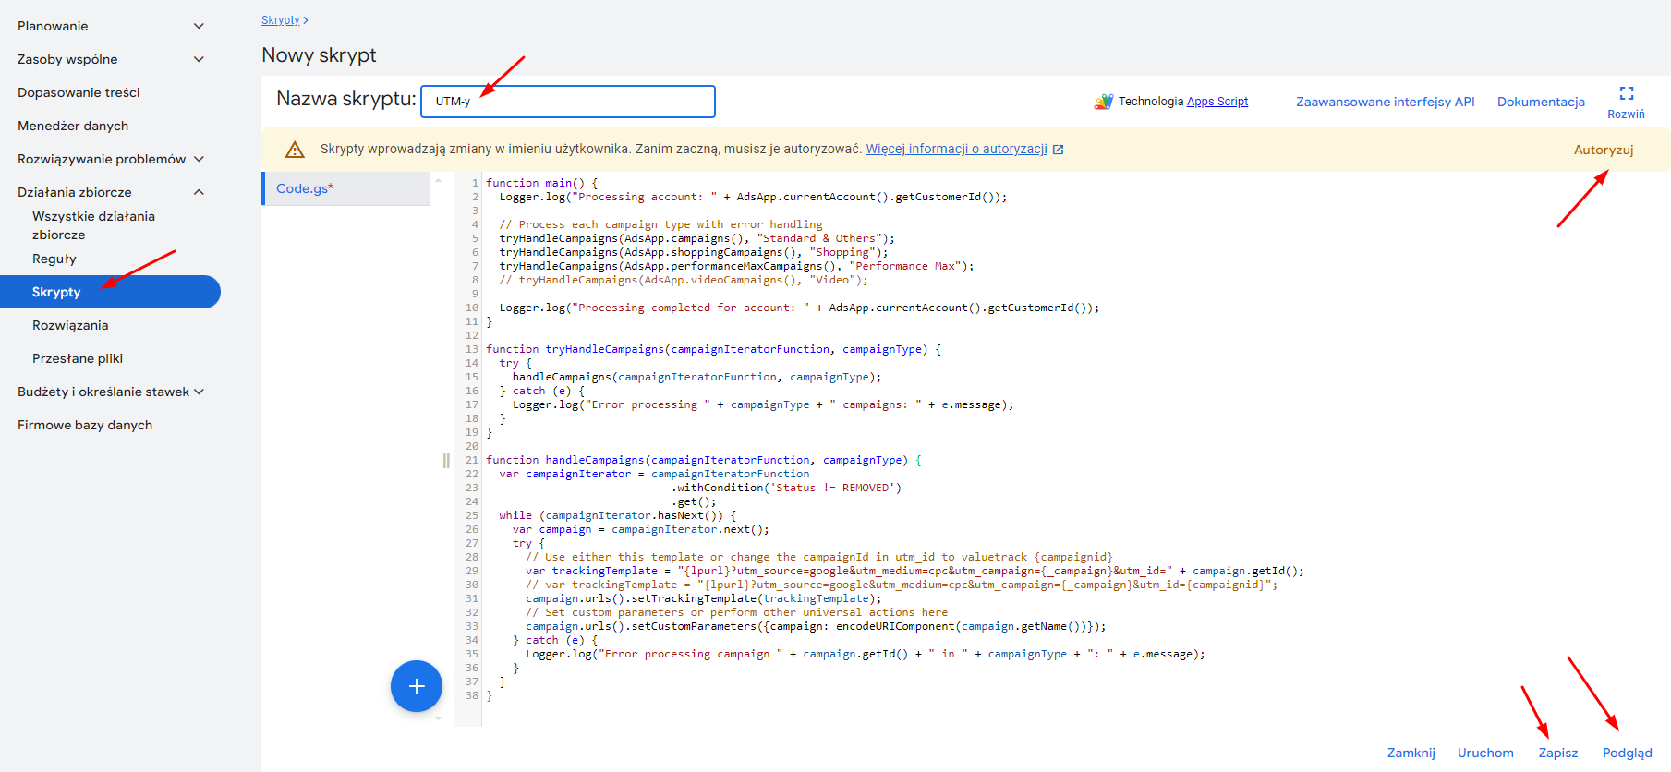Click 'function tryHandleCampaigns' on line 13
The width and height of the screenshot is (1671, 772).
pyautogui.click(x=713, y=349)
